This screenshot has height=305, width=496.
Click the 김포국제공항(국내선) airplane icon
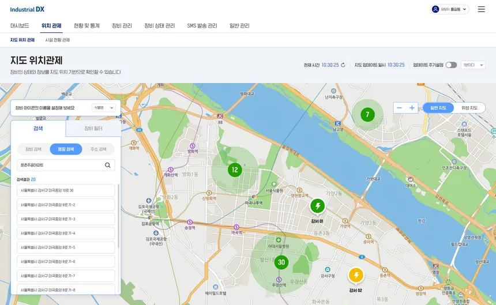pyautogui.click(x=156, y=233)
